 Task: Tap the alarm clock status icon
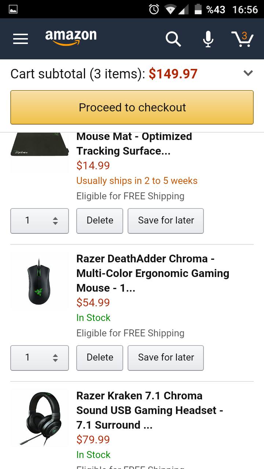tap(154, 9)
